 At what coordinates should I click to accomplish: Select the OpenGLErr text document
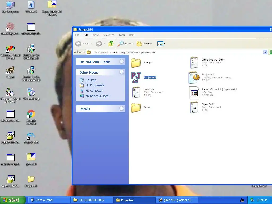(x=206, y=107)
